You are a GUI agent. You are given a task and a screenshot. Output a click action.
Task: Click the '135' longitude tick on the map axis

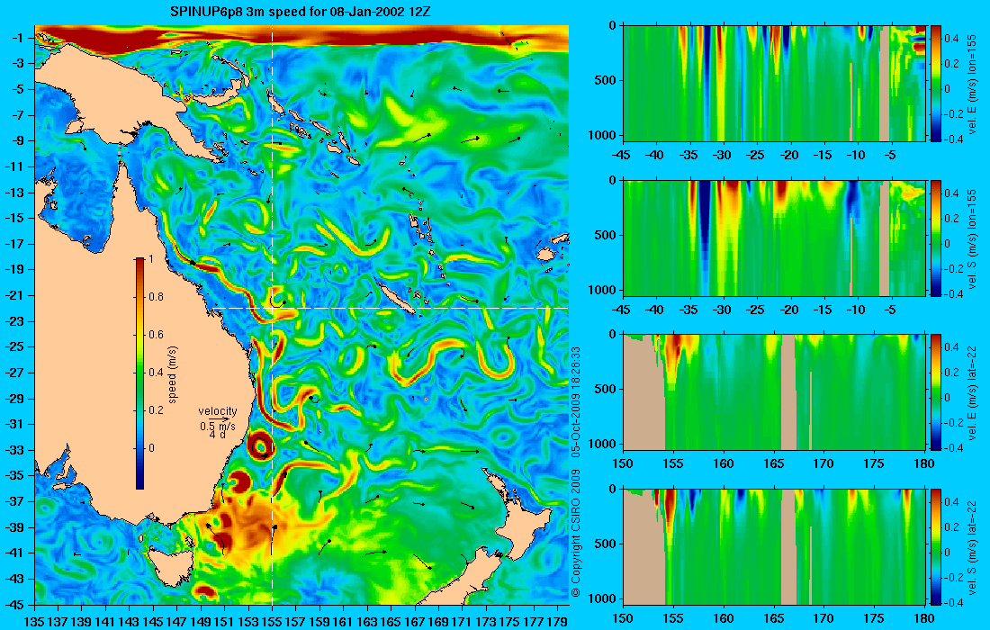tap(34, 622)
